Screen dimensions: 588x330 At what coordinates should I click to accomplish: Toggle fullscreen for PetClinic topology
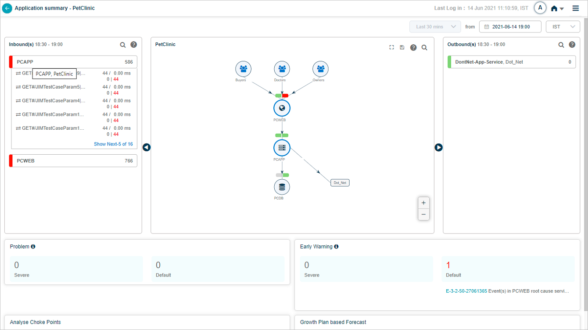tap(392, 47)
